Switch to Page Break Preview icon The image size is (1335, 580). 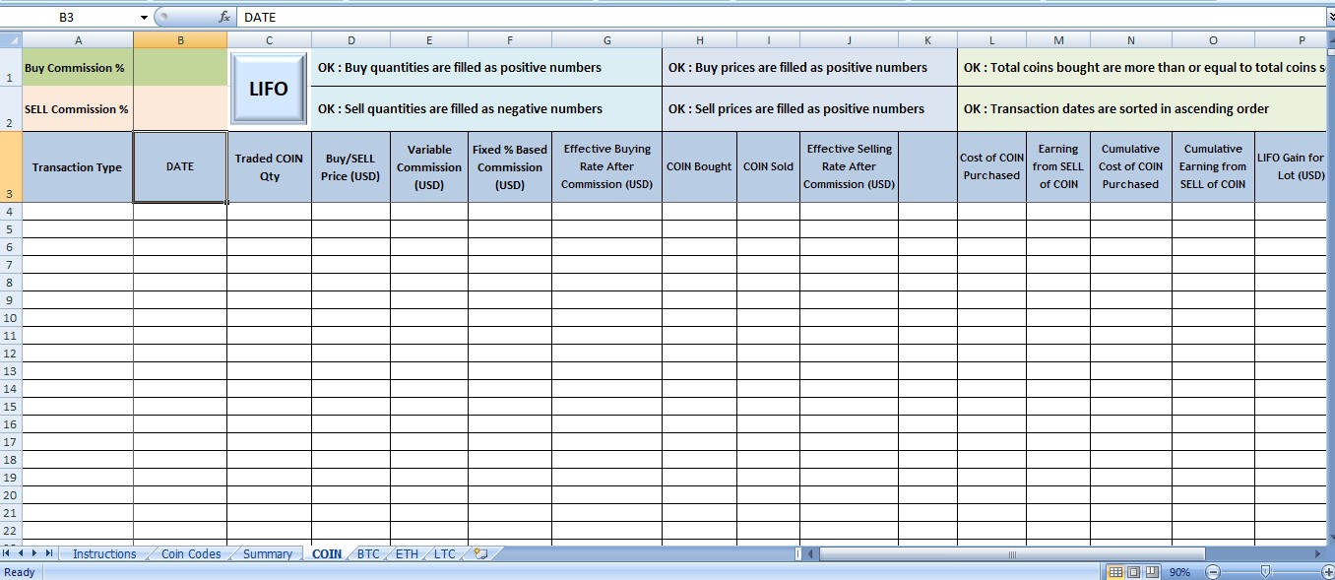click(1151, 572)
